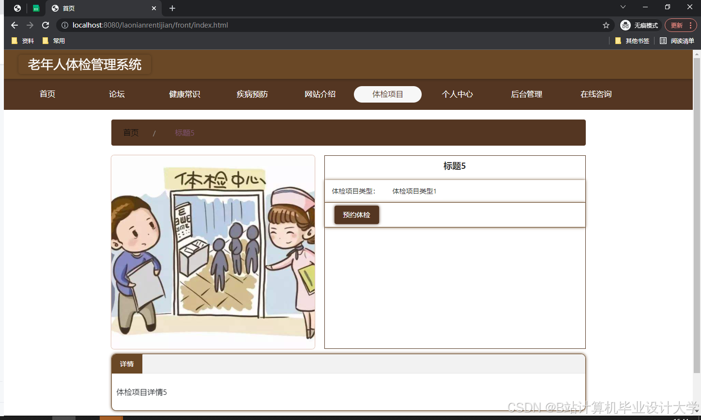Viewport: 701px width, 420px height.
Task: Open the site info icon in the address bar
Action: tap(65, 25)
